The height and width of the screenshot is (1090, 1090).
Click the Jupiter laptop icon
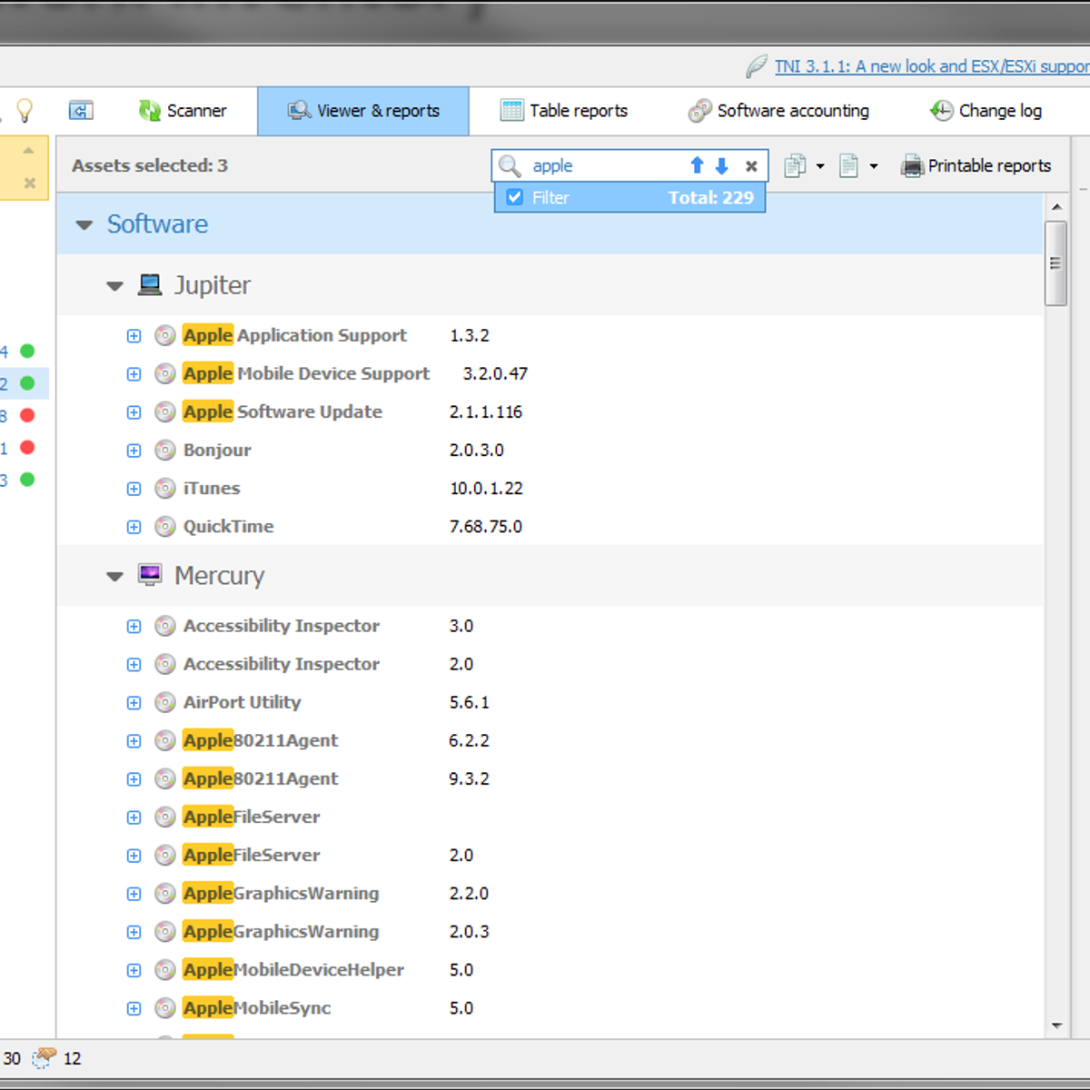point(150,284)
